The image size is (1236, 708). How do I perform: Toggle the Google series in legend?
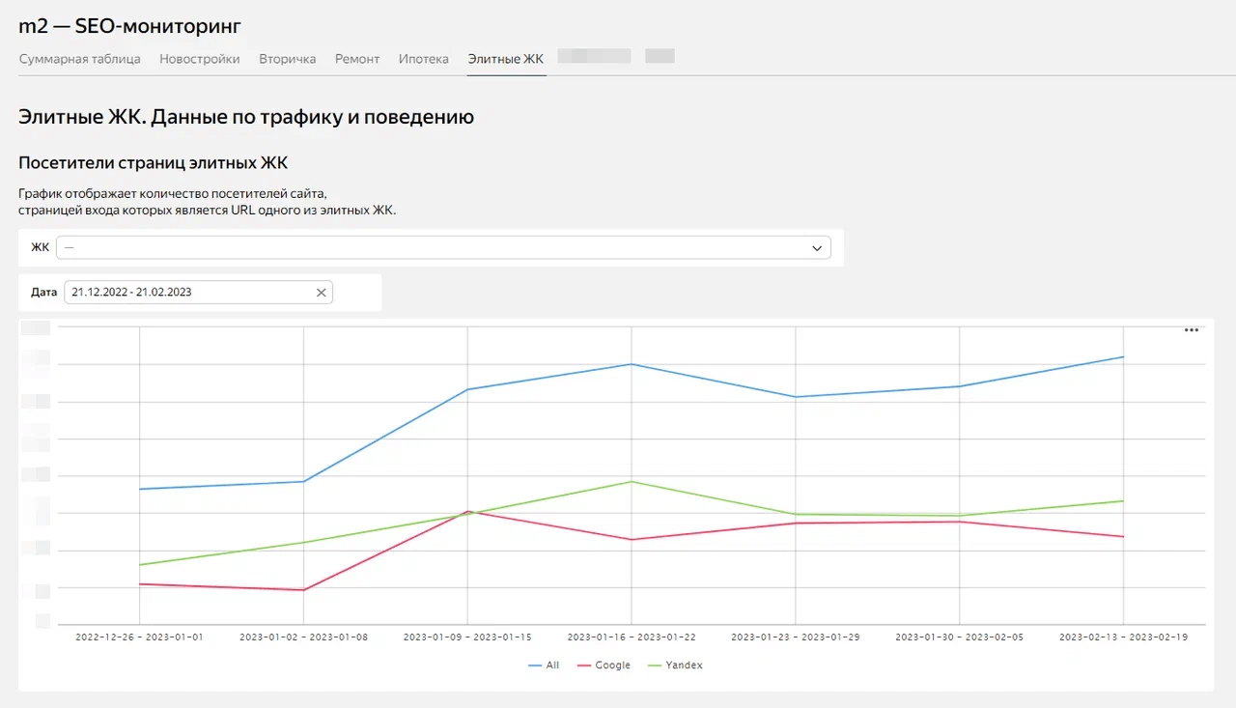pos(612,666)
